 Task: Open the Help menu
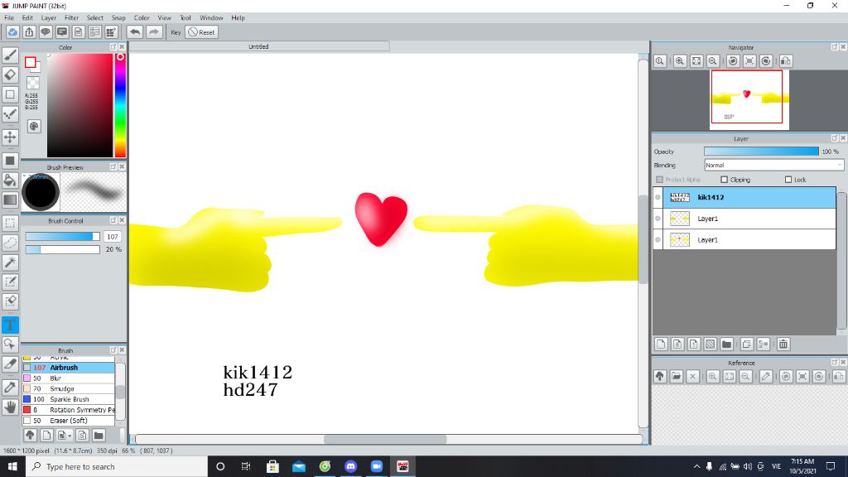238,18
